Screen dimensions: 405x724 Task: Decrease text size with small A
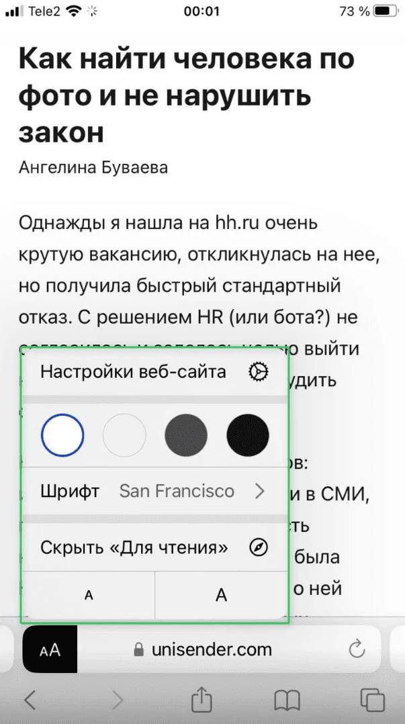tap(89, 595)
